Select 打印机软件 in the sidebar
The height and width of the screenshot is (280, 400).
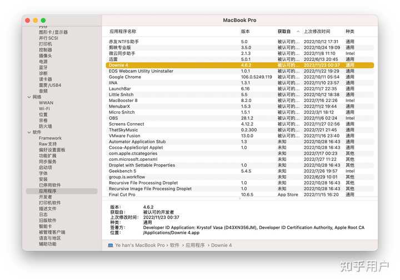[50, 202]
